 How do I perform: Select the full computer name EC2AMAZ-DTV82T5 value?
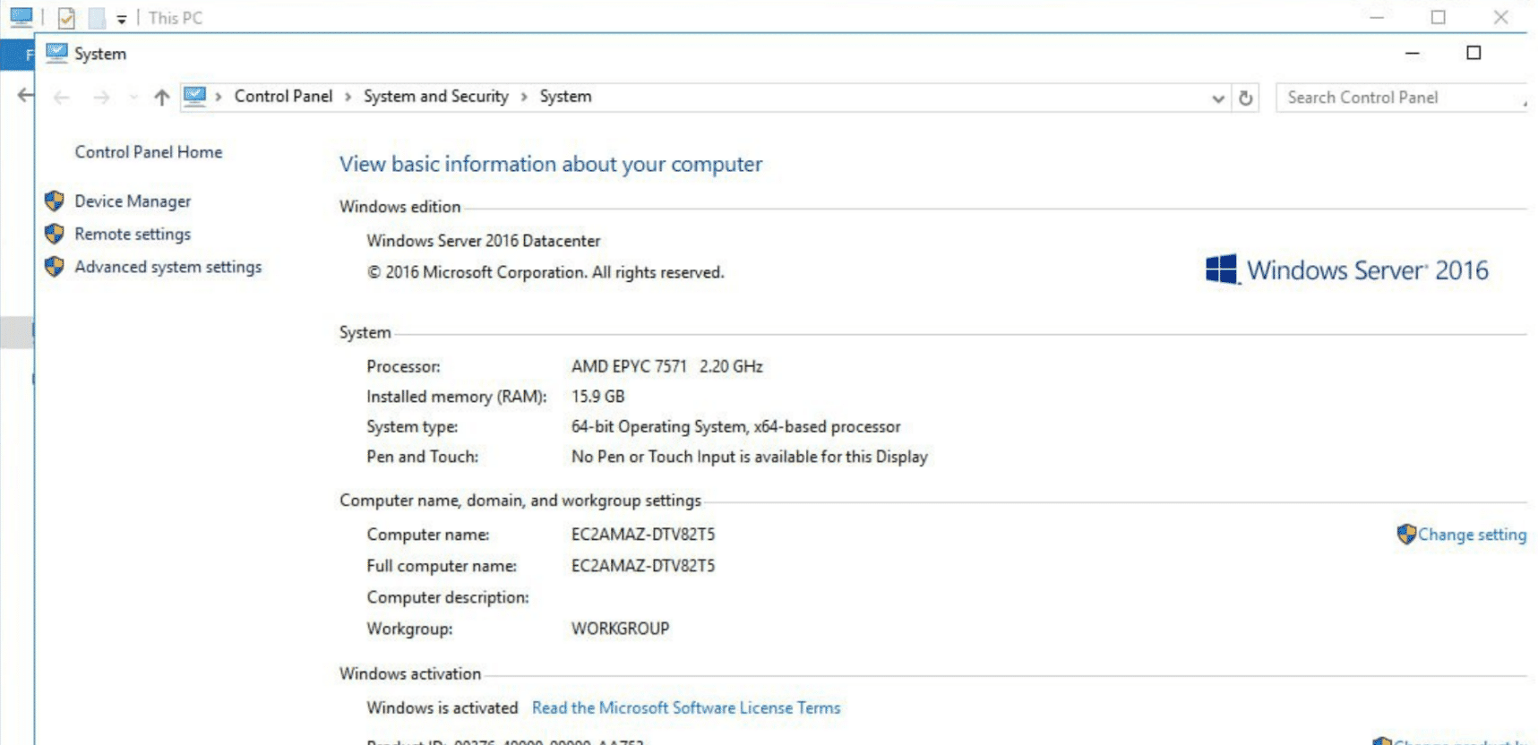point(643,566)
